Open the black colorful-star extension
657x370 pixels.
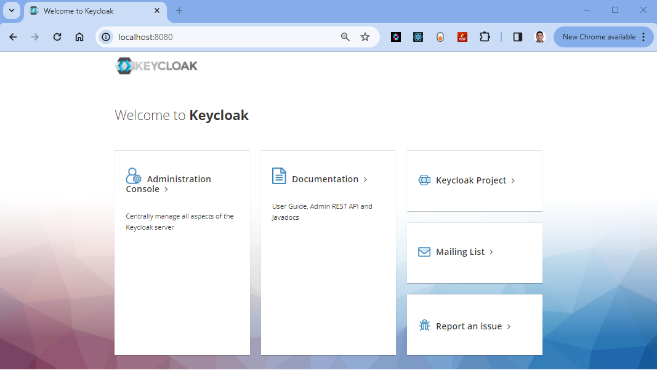click(396, 37)
